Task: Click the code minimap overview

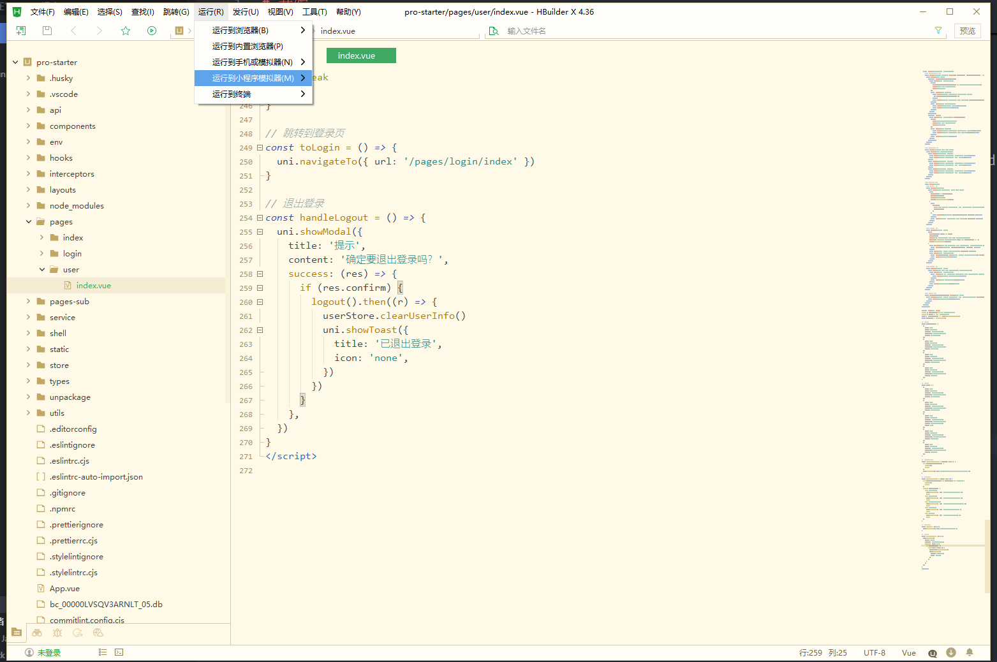Action: click(x=954, y=319)
